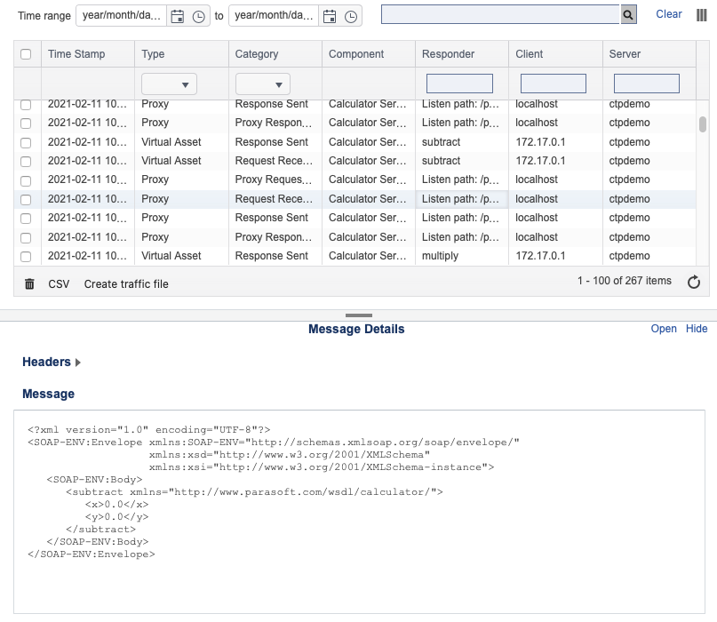Open column chooser icon
This screenshot has height=622, width=717.
(702, 15)
